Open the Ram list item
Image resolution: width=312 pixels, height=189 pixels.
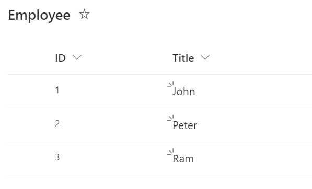click(x=183, y=159)
